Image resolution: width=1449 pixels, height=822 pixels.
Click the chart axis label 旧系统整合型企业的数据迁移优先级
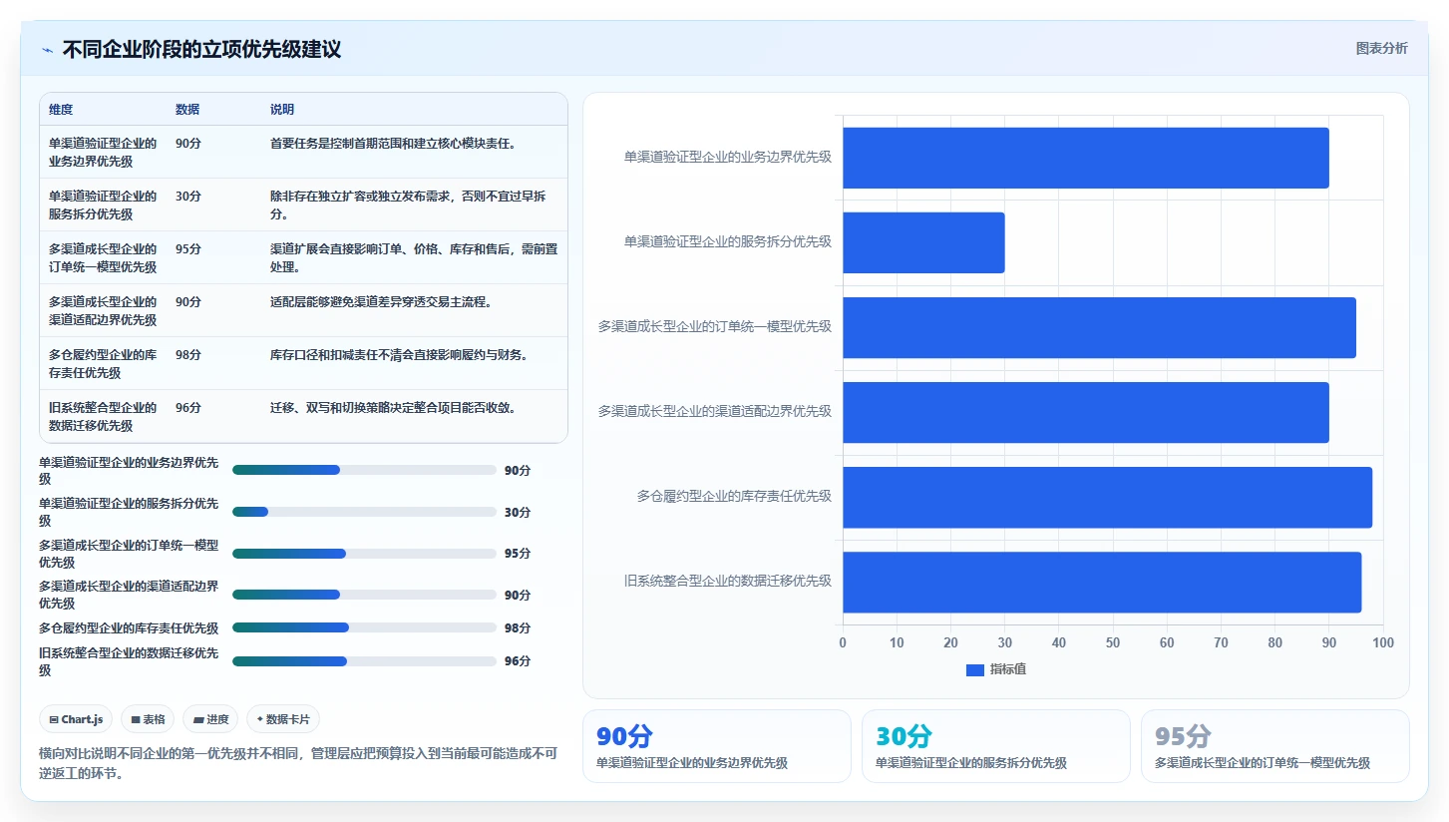coord(728,581)
